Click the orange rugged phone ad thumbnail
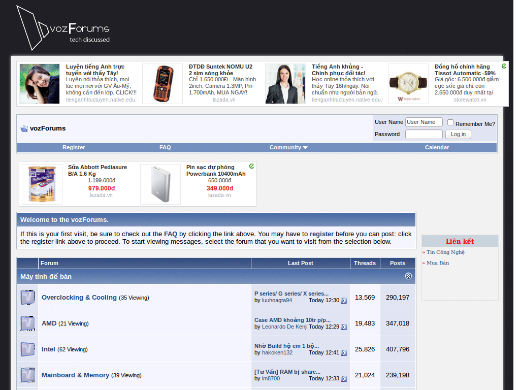The height and width of the screenshot is (390, 520). point(162,84)
